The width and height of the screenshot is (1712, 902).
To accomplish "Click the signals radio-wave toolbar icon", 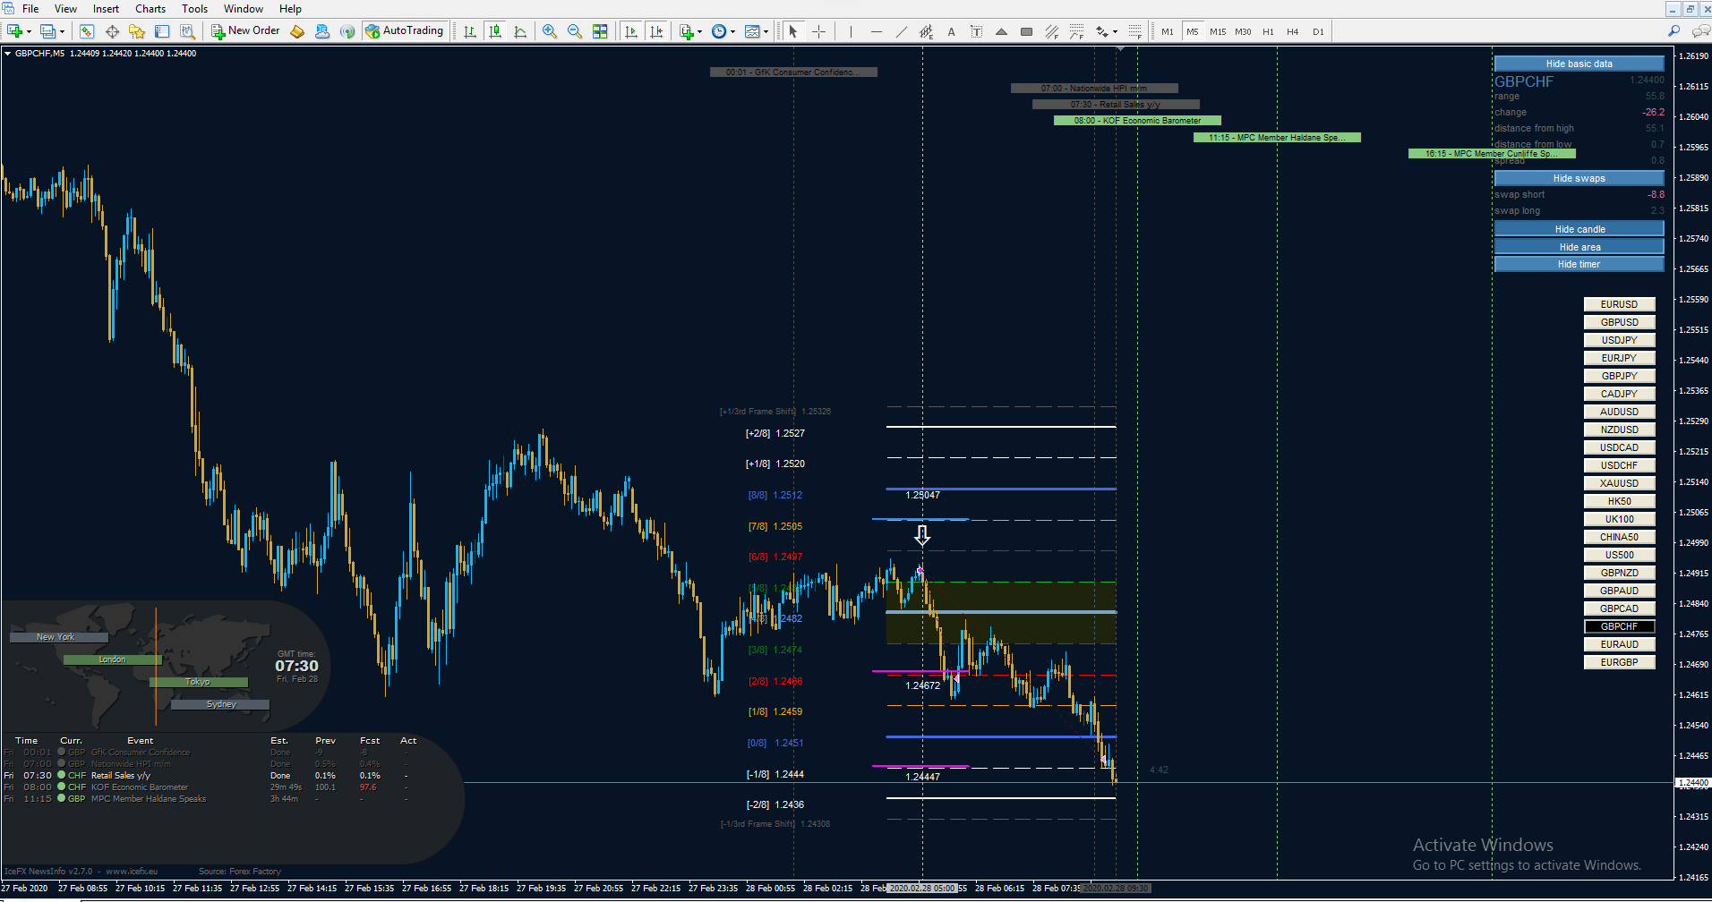I will point(347,31).
